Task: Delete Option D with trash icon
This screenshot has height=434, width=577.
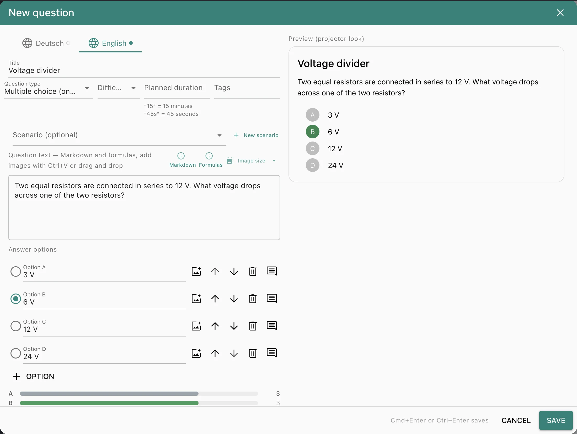Action: (x=253, y=353)
